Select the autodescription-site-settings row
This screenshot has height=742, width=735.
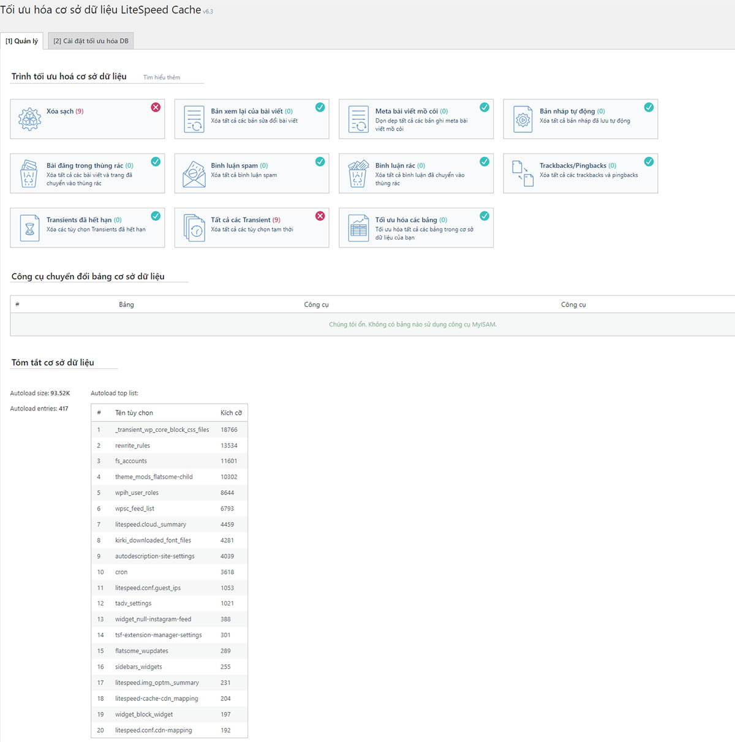point(170,556)
